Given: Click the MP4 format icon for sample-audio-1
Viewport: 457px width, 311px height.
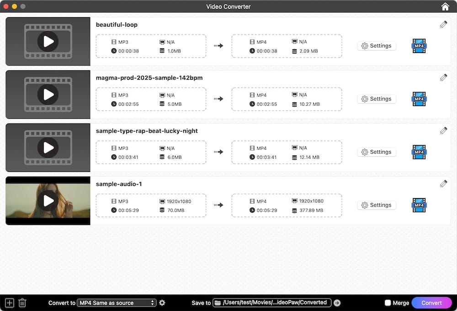Looking at the screenshot, I should (x=419, y=205).
